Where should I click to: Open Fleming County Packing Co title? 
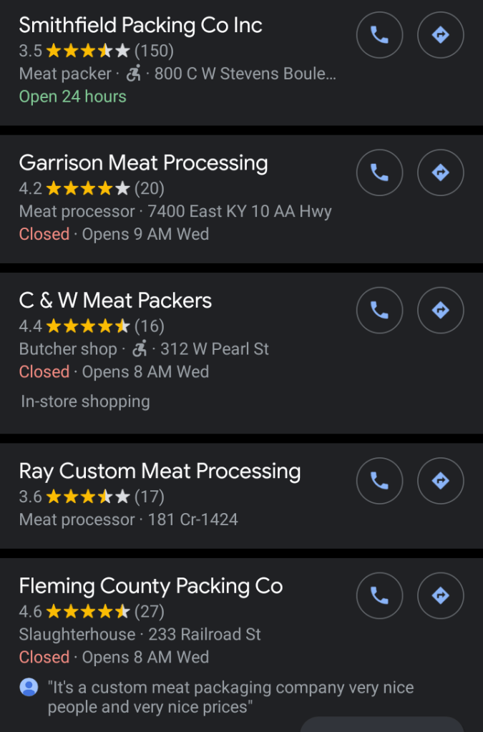(150, 587)
